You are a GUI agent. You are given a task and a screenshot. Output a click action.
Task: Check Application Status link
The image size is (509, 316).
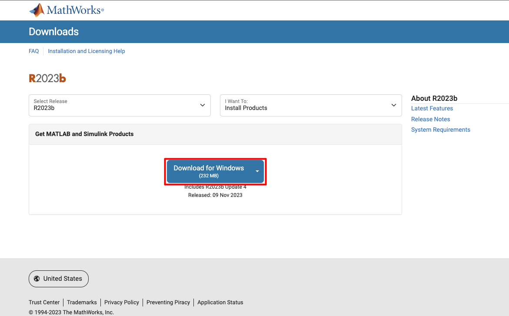pos(220,303)
